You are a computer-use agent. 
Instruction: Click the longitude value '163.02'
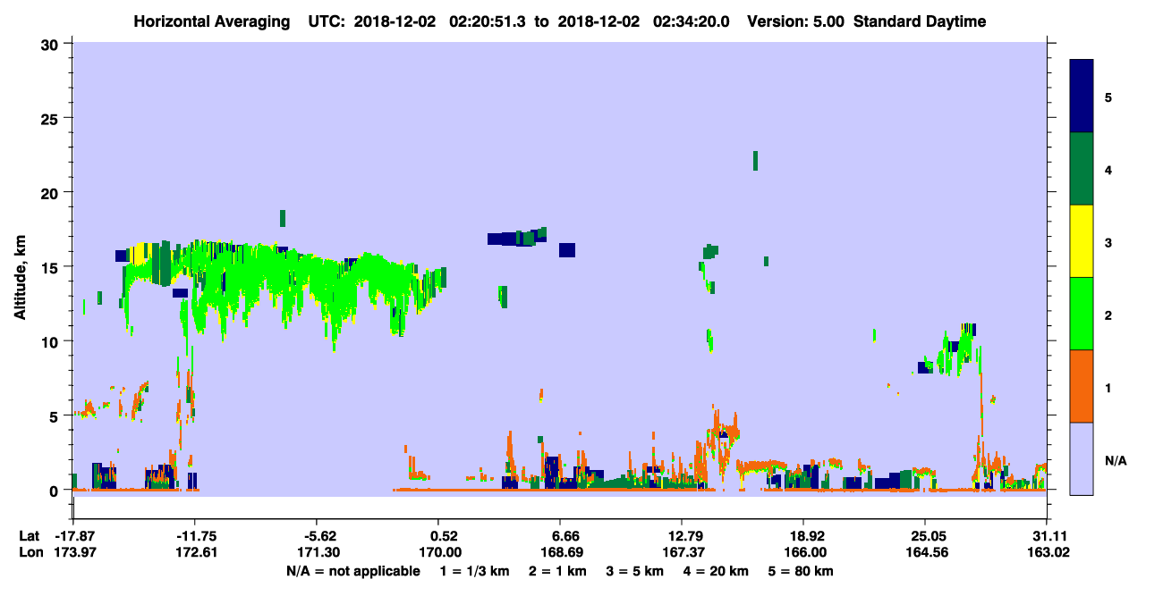pyautogui.click(x=1047, y=553)
